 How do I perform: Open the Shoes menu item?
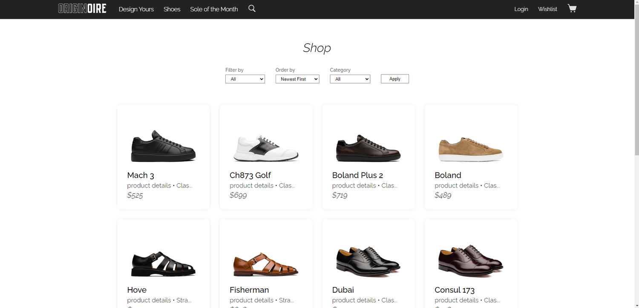click(172, 9)
